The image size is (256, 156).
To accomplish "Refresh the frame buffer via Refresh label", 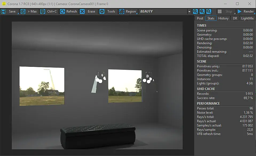I will coord(72,11).
